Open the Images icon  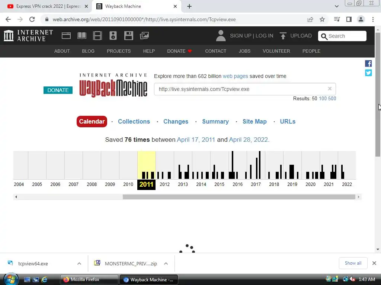point(144,36)
